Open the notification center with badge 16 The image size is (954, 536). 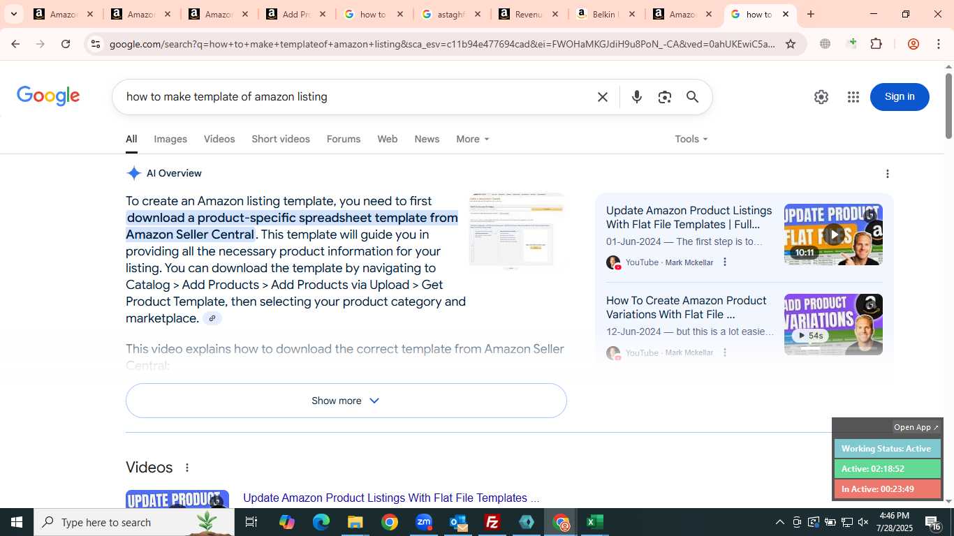[x=933, y=522]
